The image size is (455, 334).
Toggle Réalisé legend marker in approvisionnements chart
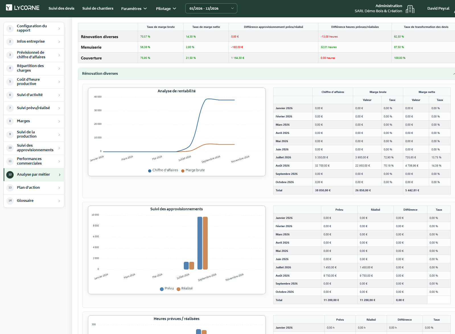tap(178, 289)
